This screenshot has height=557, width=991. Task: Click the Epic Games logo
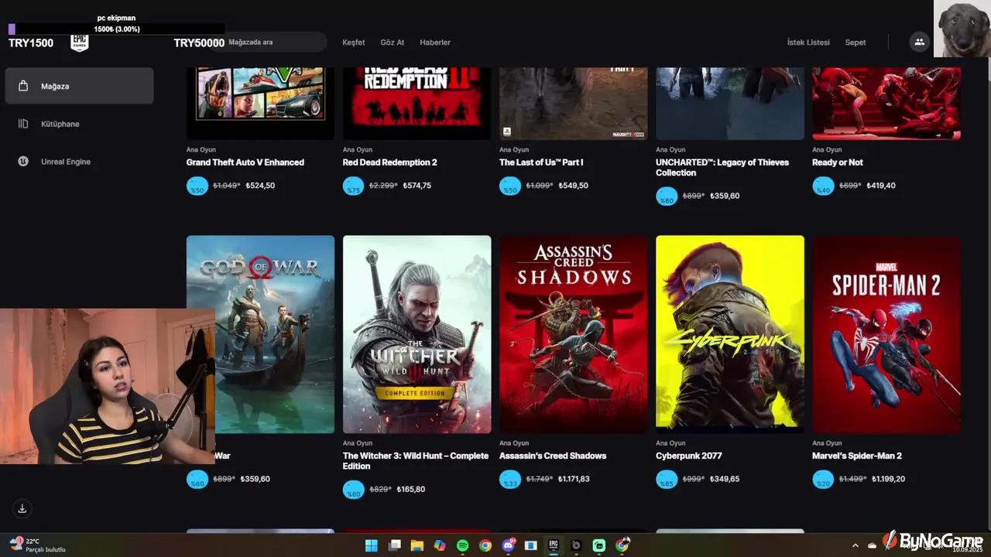[x=80, y=43]
